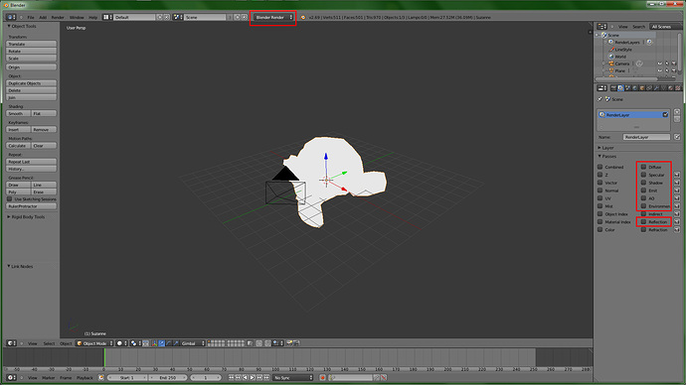Click the timeline End 250 frame field
This screenshot has width=686, height=385.
pos(168,378)
